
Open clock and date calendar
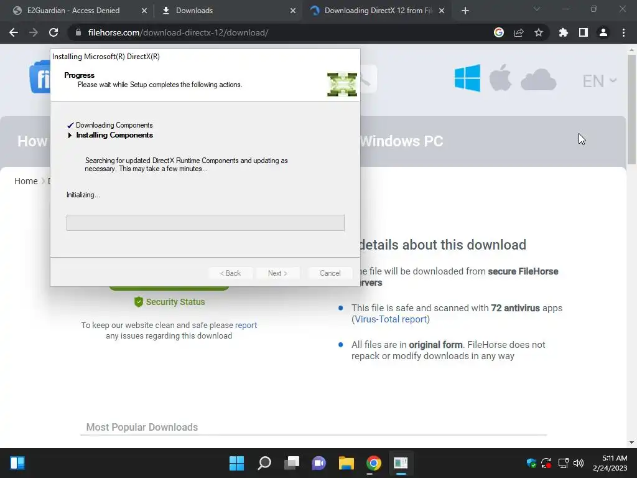click(x=610, y=463)
